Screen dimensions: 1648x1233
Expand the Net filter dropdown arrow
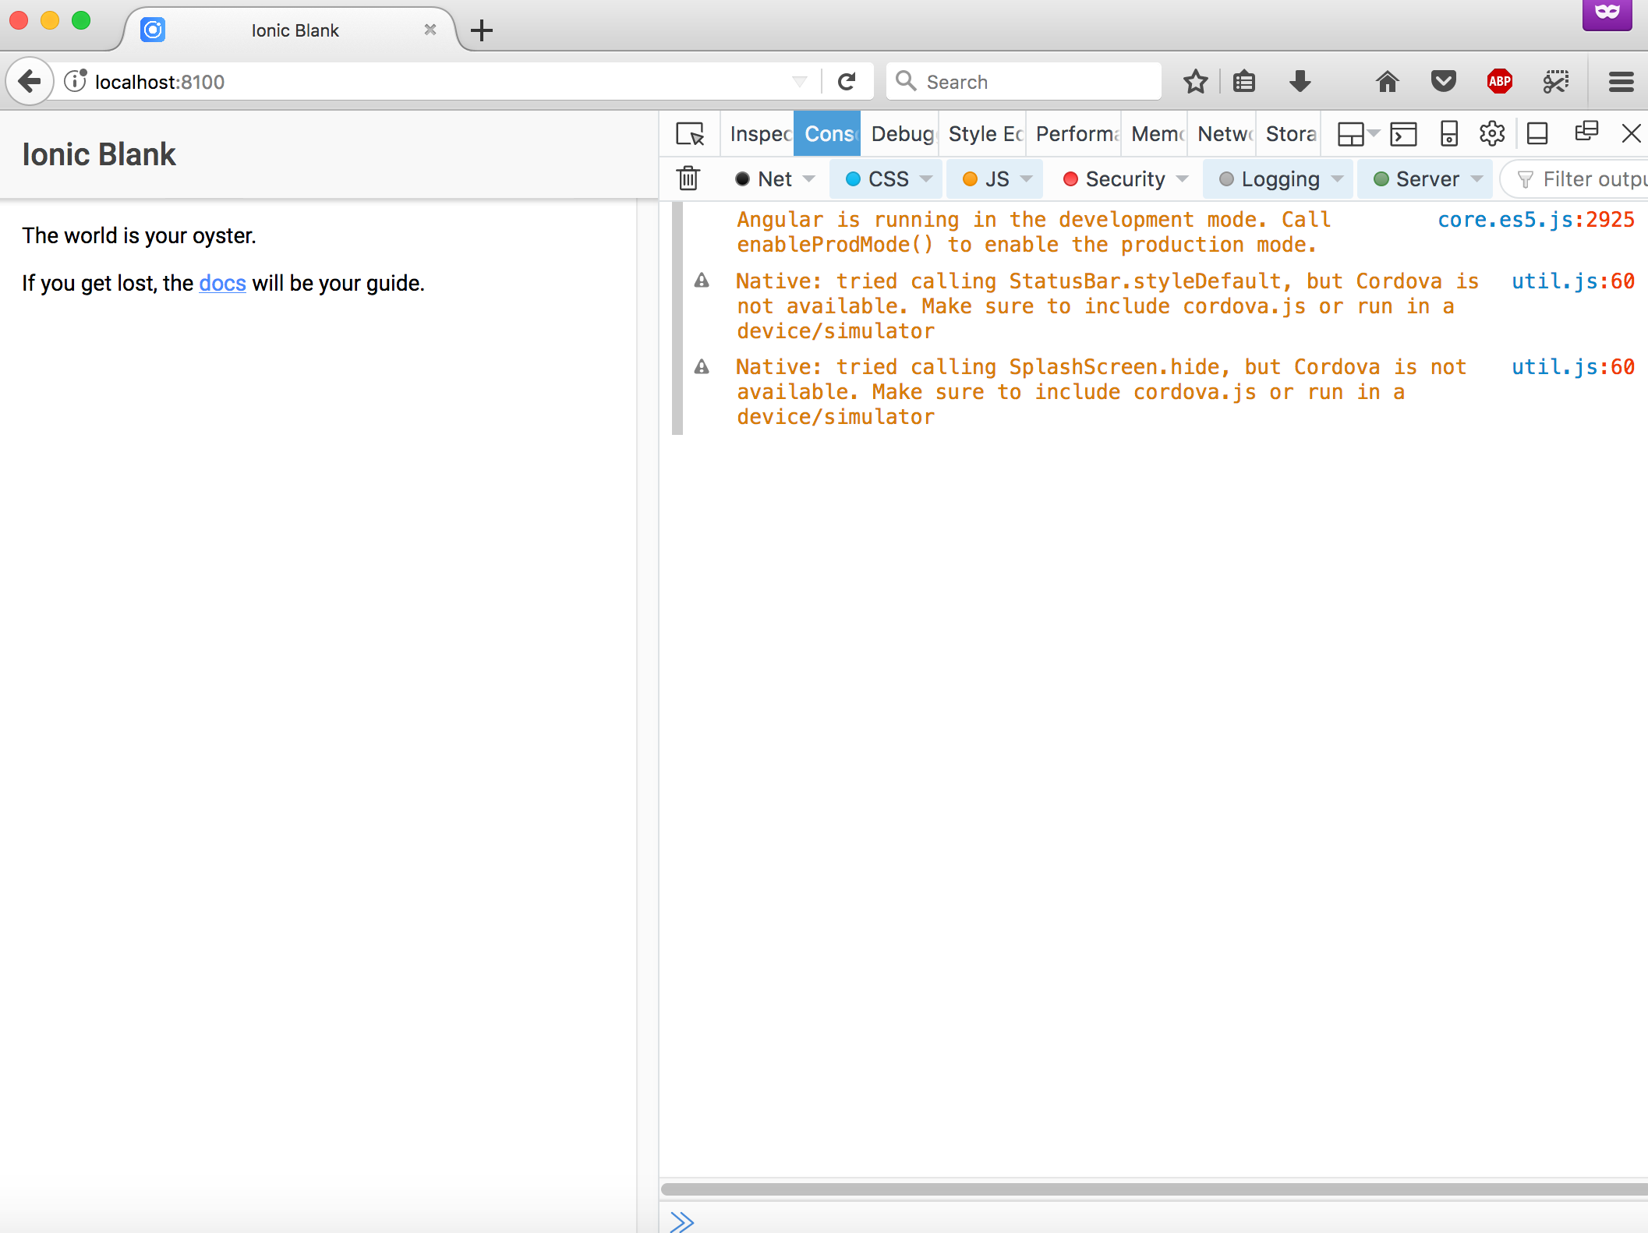pyautogui.click(x=809, y=179)
